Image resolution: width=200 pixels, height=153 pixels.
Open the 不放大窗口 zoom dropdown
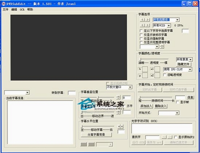119,87
